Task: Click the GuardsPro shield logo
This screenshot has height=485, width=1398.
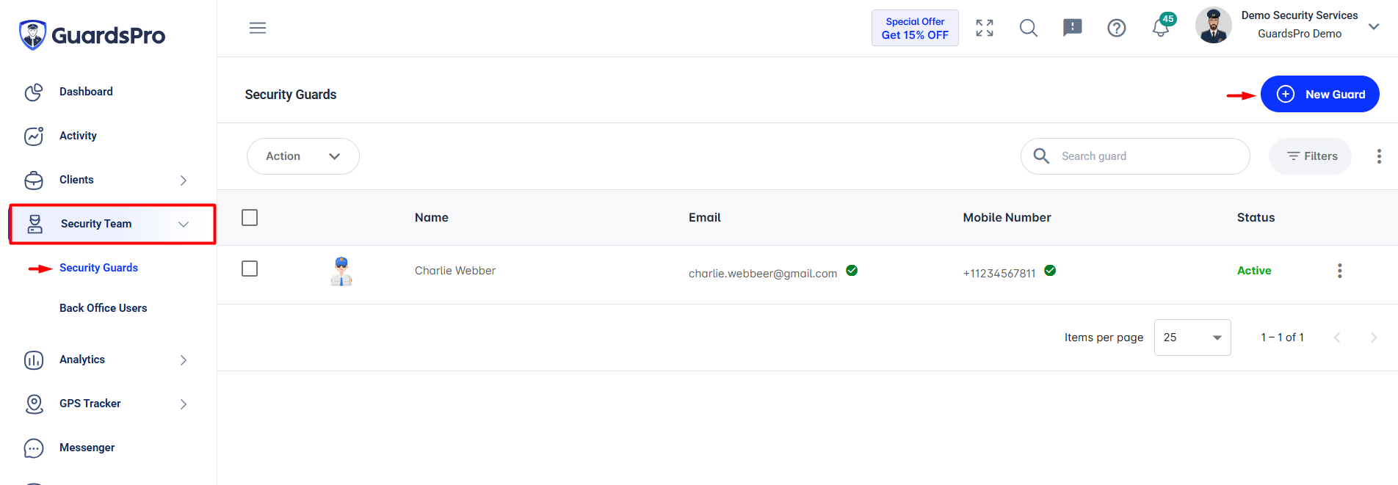Action: [32, 34]
